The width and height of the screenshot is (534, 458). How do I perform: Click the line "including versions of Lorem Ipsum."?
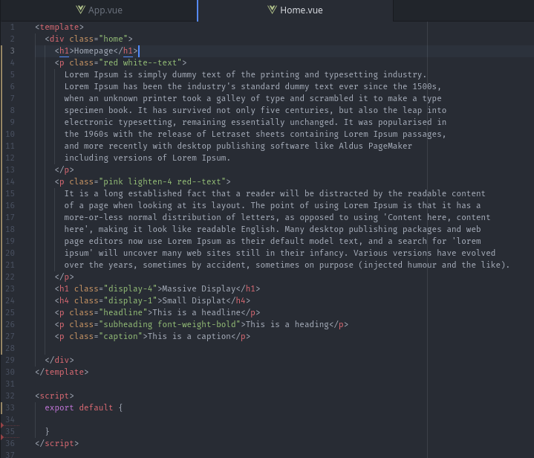(x=148, y=158)
